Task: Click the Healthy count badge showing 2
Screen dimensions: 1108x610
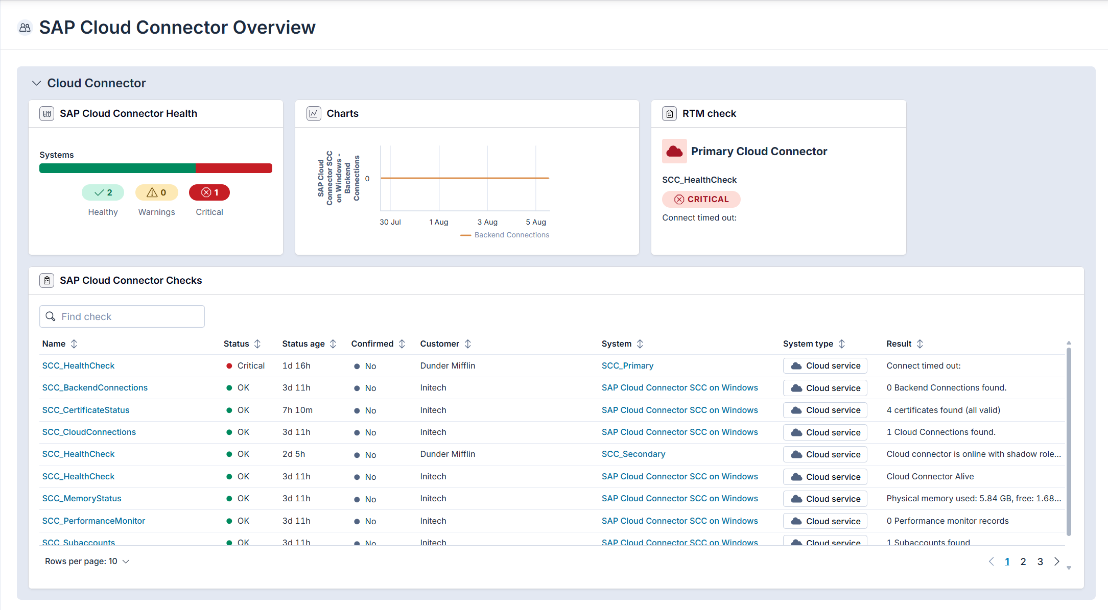Action: [103, 192]
